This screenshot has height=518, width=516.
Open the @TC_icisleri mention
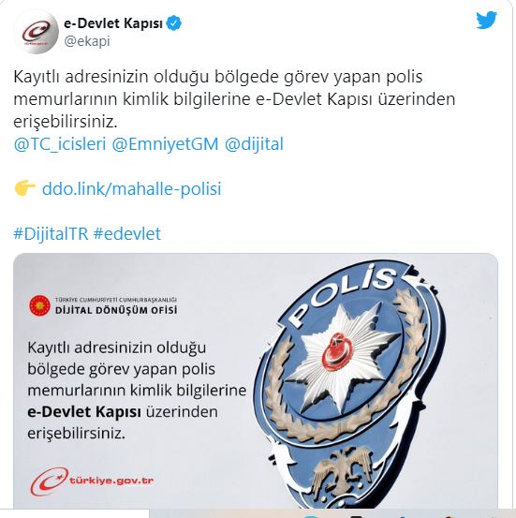coord(60,144)
